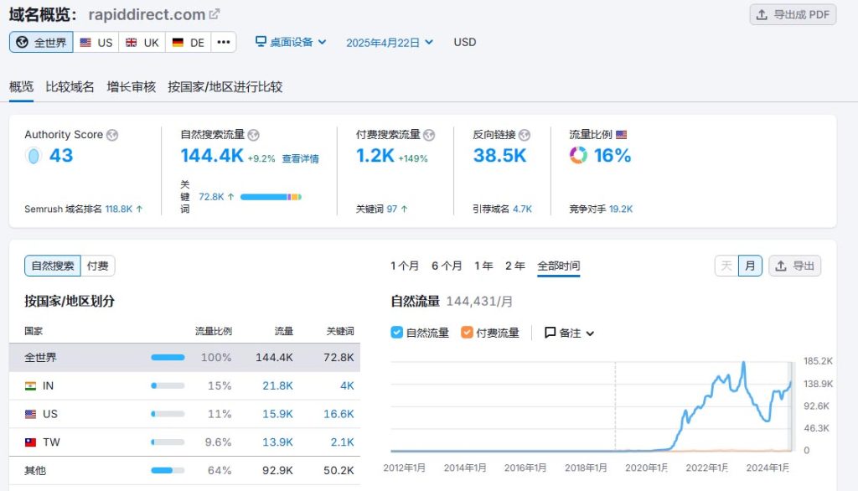This screenshot has width=858, height=491.
Task: Click the 38.5K backlinks figure
Action: (x=499, y=156)
